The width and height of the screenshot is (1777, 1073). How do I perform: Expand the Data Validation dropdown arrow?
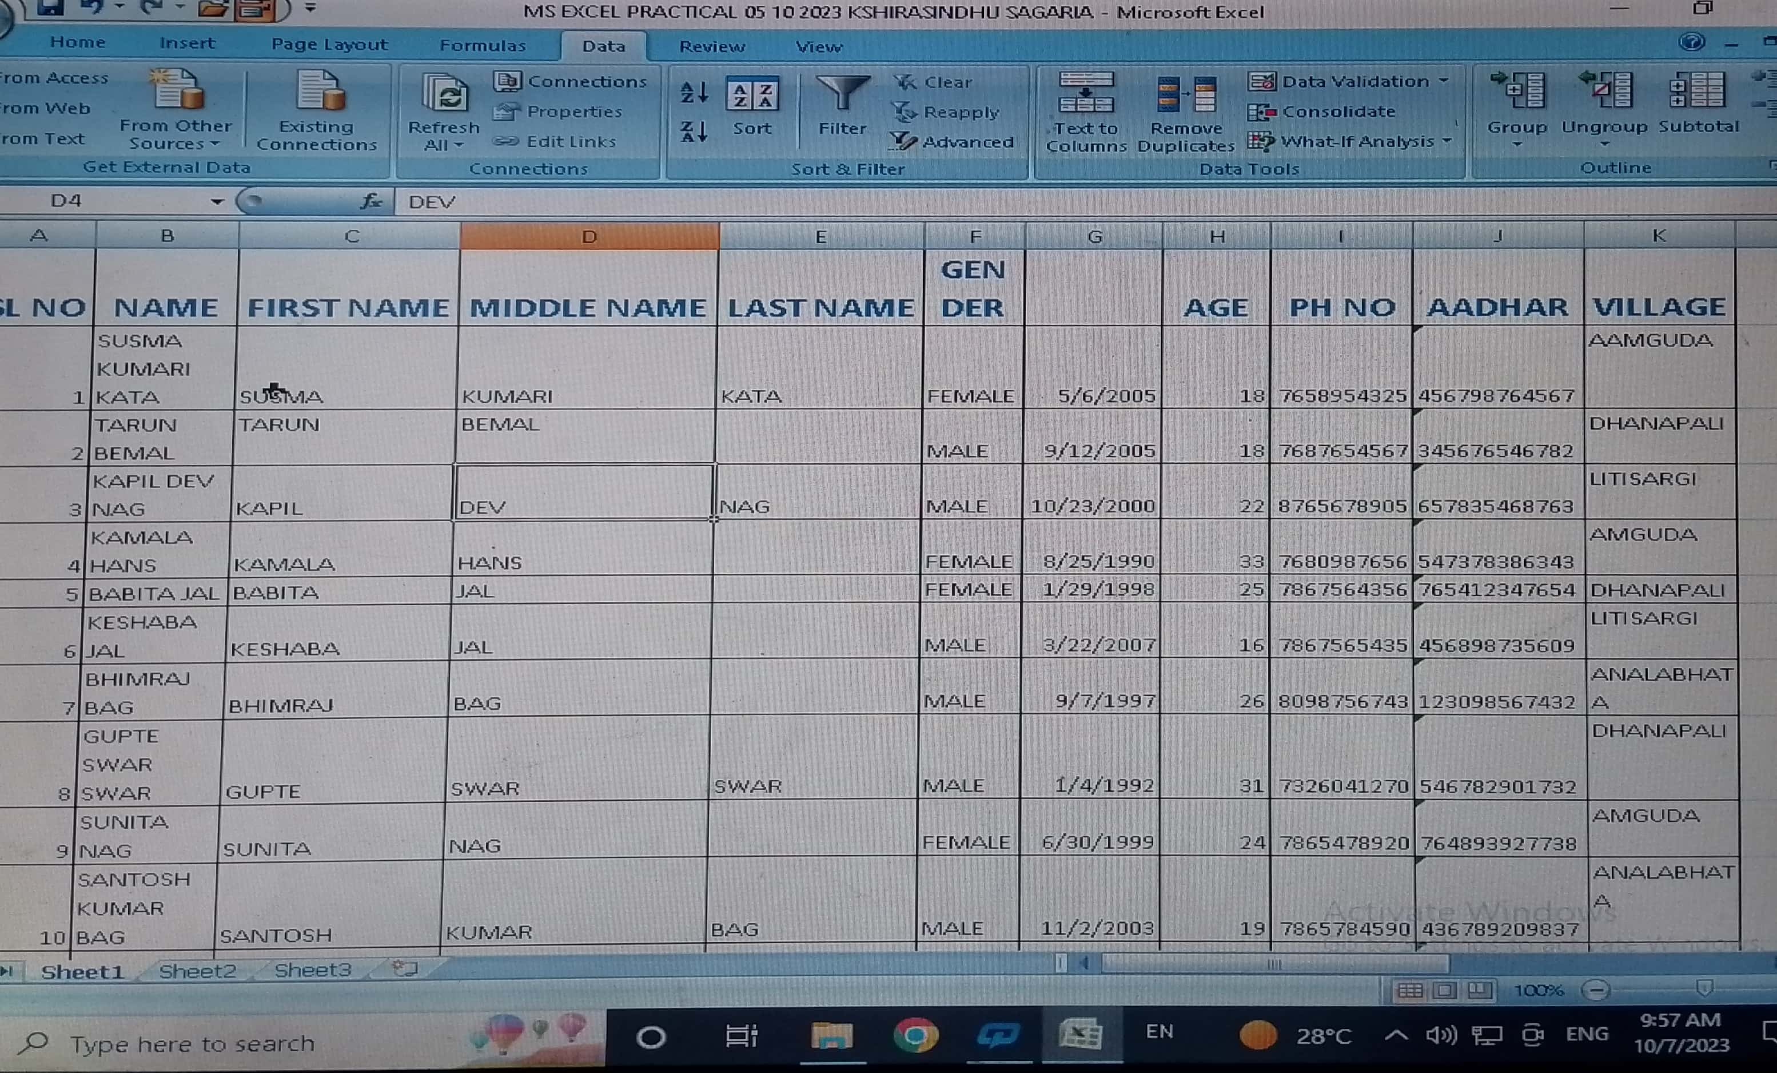pos(1443,81)
